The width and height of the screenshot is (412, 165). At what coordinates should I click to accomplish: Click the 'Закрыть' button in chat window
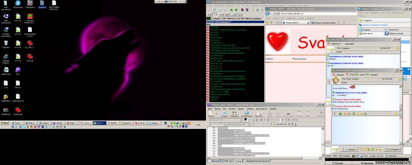pyautogui.click(x=350, y=150)
